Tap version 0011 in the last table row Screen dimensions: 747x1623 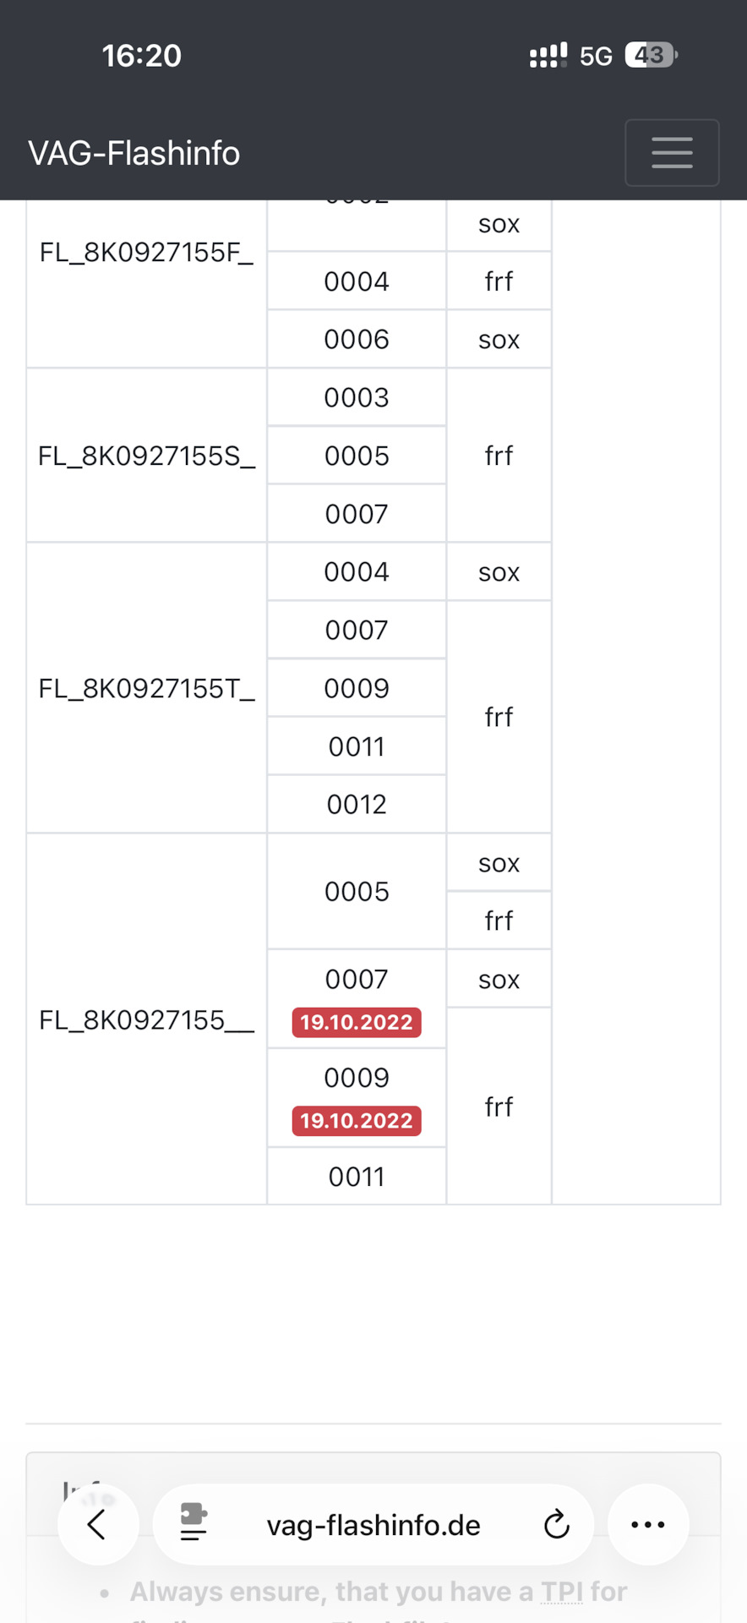pos(357,1176)
